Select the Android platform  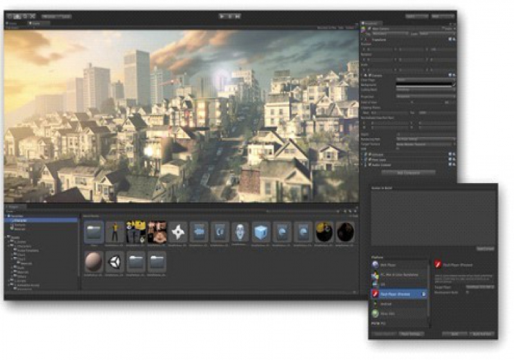pyautogui.click(x=399, y=304)
